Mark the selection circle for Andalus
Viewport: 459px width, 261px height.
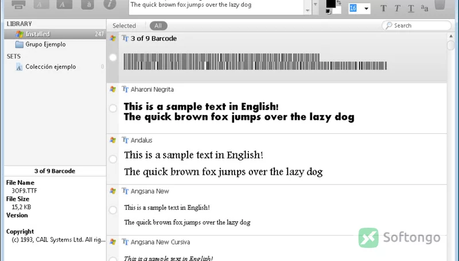[113, 159]
